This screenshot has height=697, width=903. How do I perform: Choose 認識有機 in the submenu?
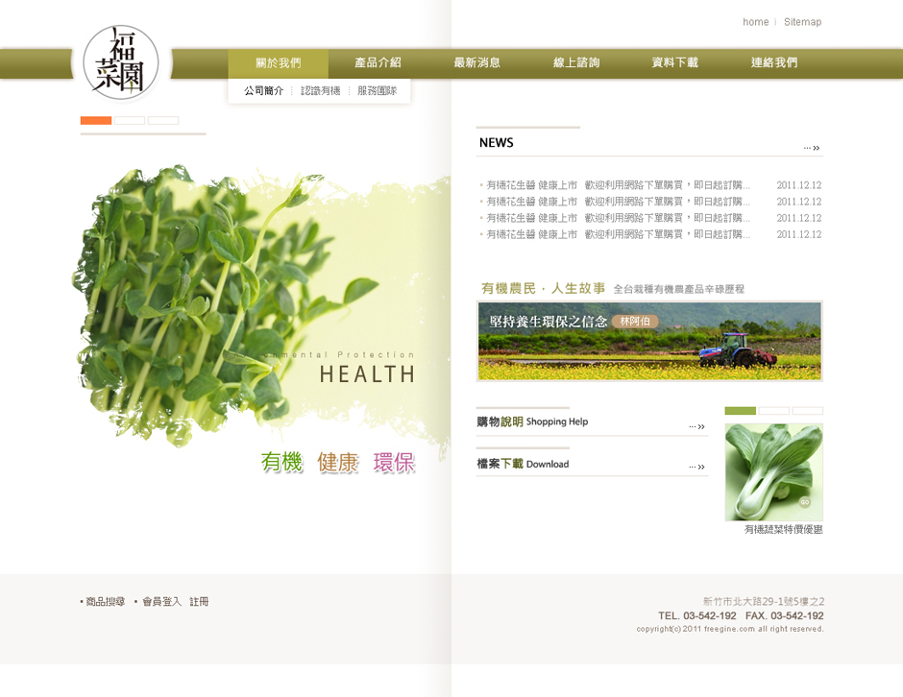321,91
